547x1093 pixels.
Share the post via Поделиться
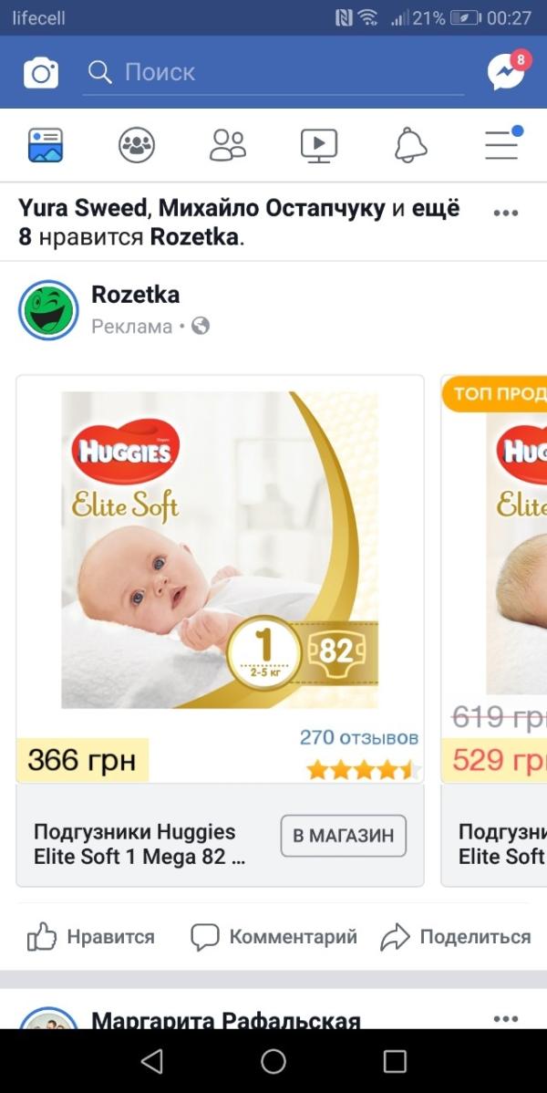[456, 937]
